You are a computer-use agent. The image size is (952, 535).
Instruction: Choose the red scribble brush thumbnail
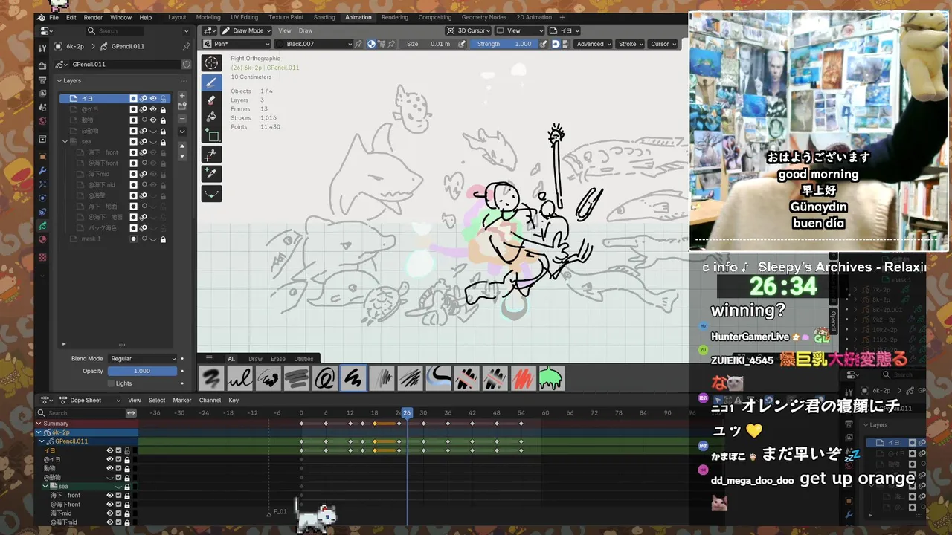coord(523,378)
